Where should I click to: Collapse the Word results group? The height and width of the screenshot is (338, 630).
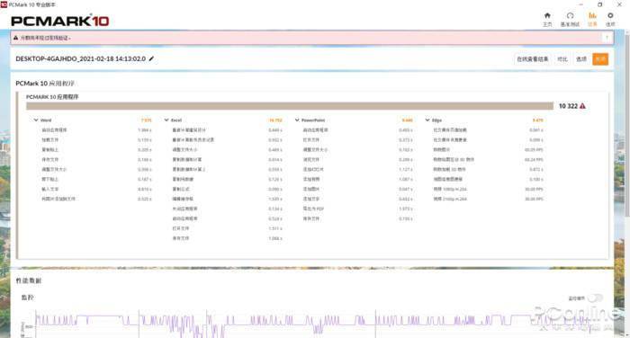coord(36,120)
